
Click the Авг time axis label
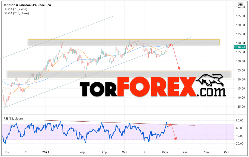click(x=185, y=152)
